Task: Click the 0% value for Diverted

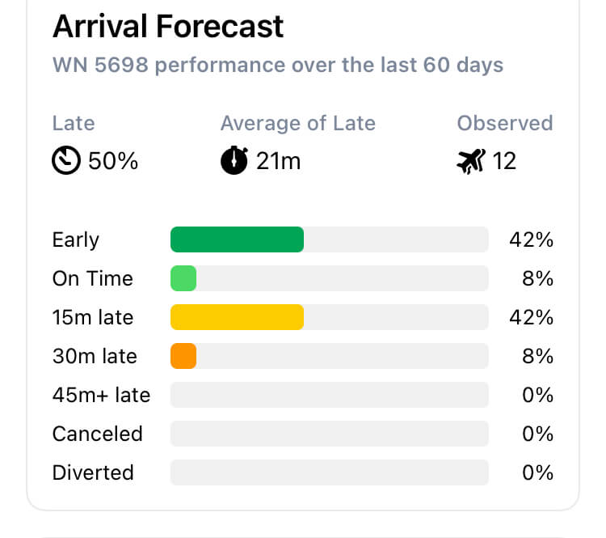Action: coord(538,472)
